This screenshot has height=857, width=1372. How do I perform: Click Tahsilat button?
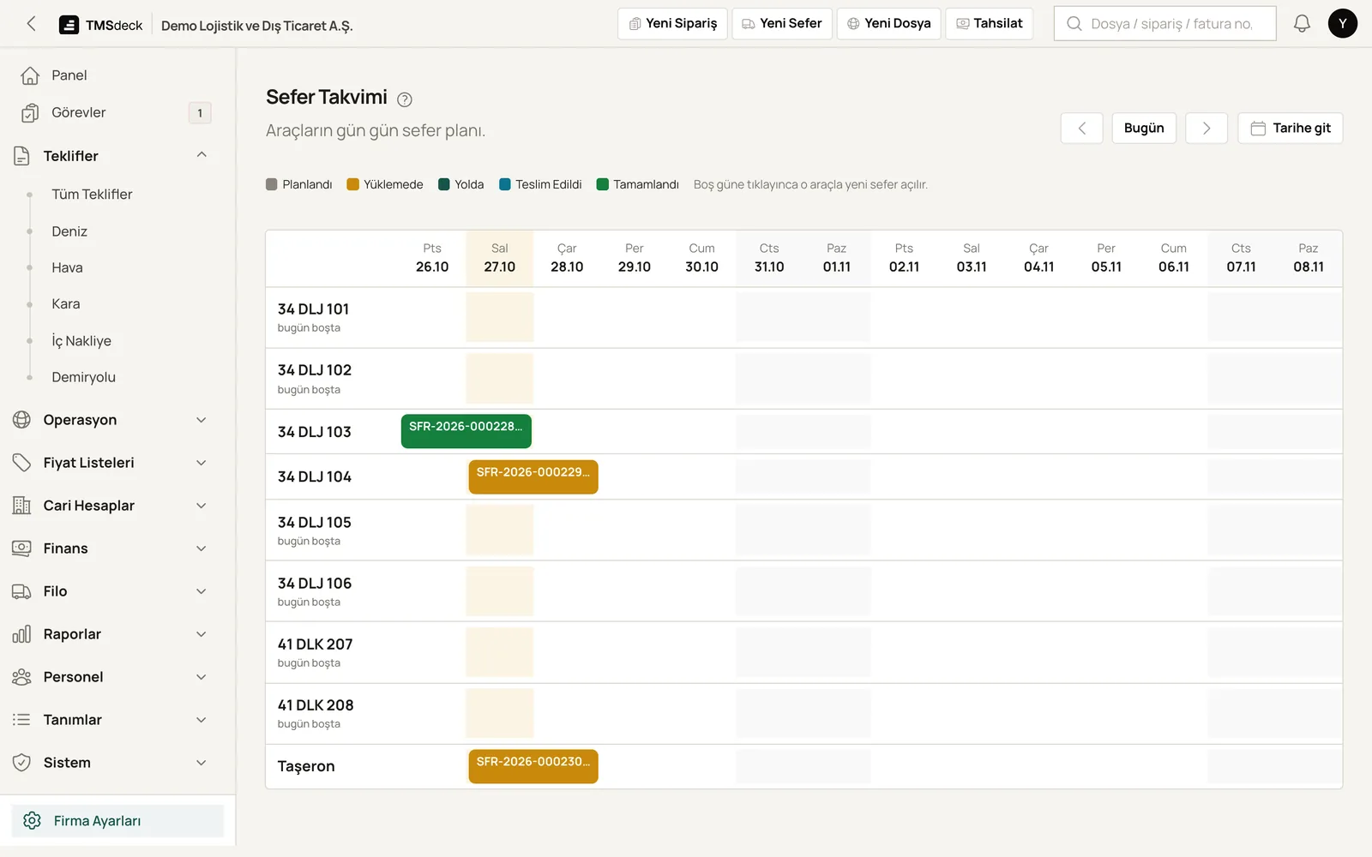click(990, 24)
